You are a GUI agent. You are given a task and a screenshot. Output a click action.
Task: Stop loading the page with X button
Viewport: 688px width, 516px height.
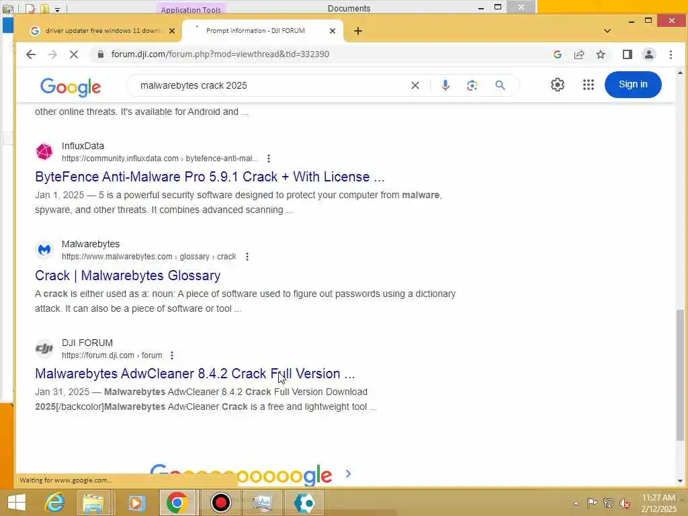pos(74,54)
